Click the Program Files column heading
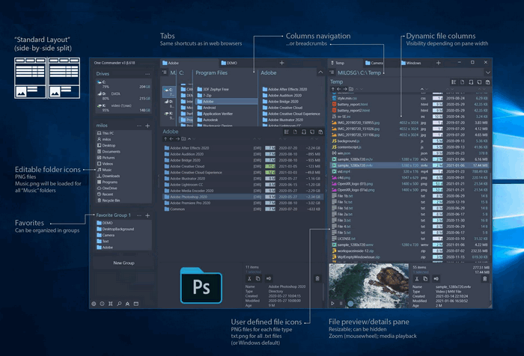This screenshot has width=524, height=356. [x=212, y=73]
